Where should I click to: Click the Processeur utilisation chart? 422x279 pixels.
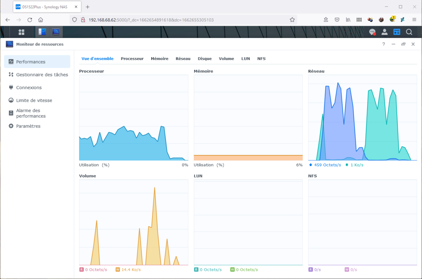point(134,118)
